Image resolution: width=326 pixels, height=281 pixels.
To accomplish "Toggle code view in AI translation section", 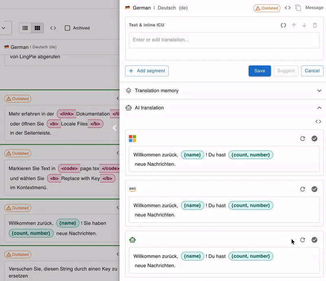I will point(318,122).
